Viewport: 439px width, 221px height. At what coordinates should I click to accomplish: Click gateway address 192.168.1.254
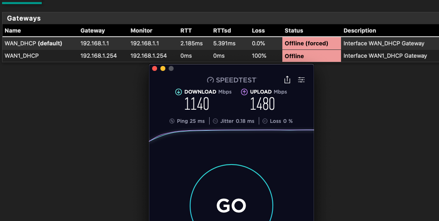tap(98, 56)
